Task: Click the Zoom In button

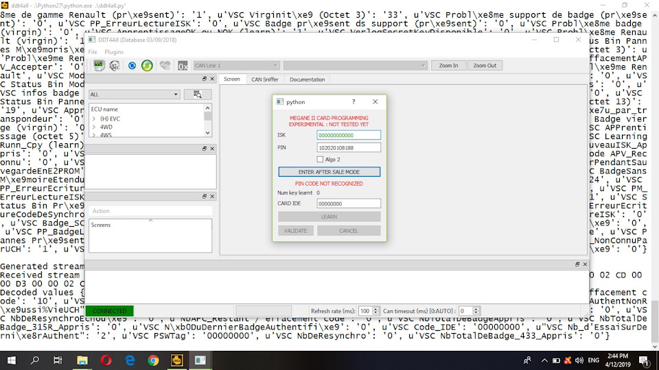Action: [x=448, y=66]
